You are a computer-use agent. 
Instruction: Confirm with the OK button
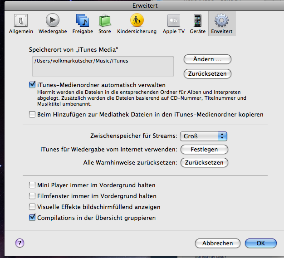[260, 243]
